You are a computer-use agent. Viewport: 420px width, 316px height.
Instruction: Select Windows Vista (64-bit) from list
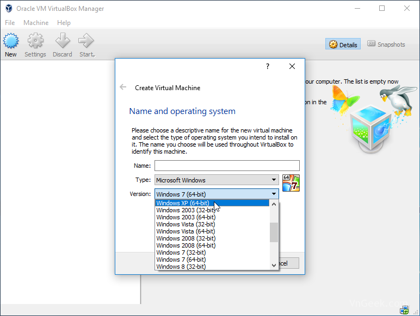tap(212, 231)
